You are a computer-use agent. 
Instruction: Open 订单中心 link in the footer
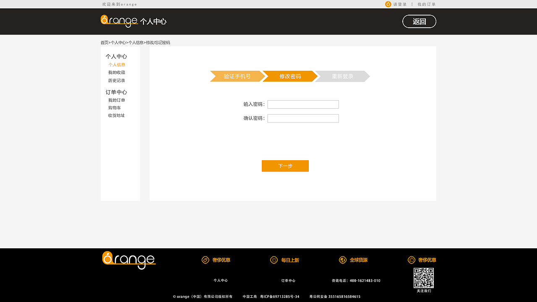coord(289,281)
